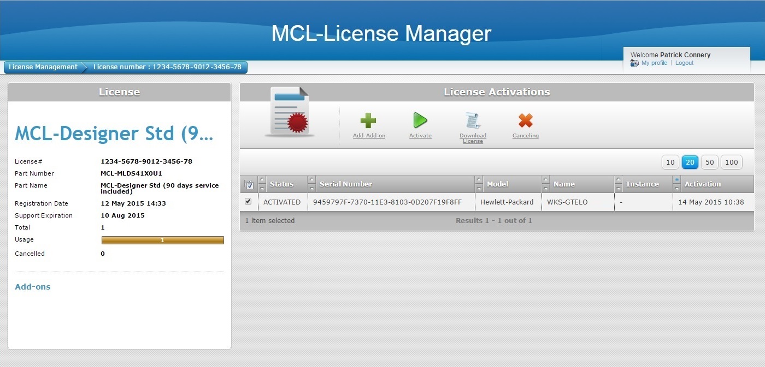Viewport: 765px width, 367px height.
Task: Click the Activation column header label
Action: [x=703, y=184]
